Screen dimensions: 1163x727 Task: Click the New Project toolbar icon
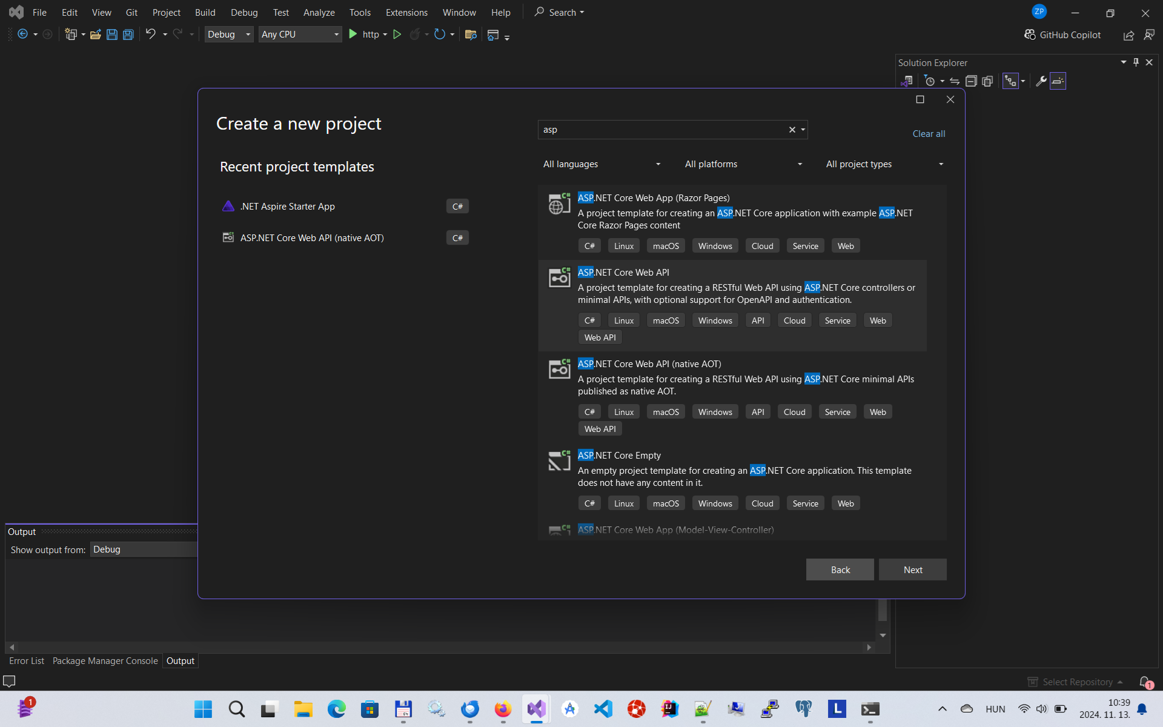click(71, 35)
